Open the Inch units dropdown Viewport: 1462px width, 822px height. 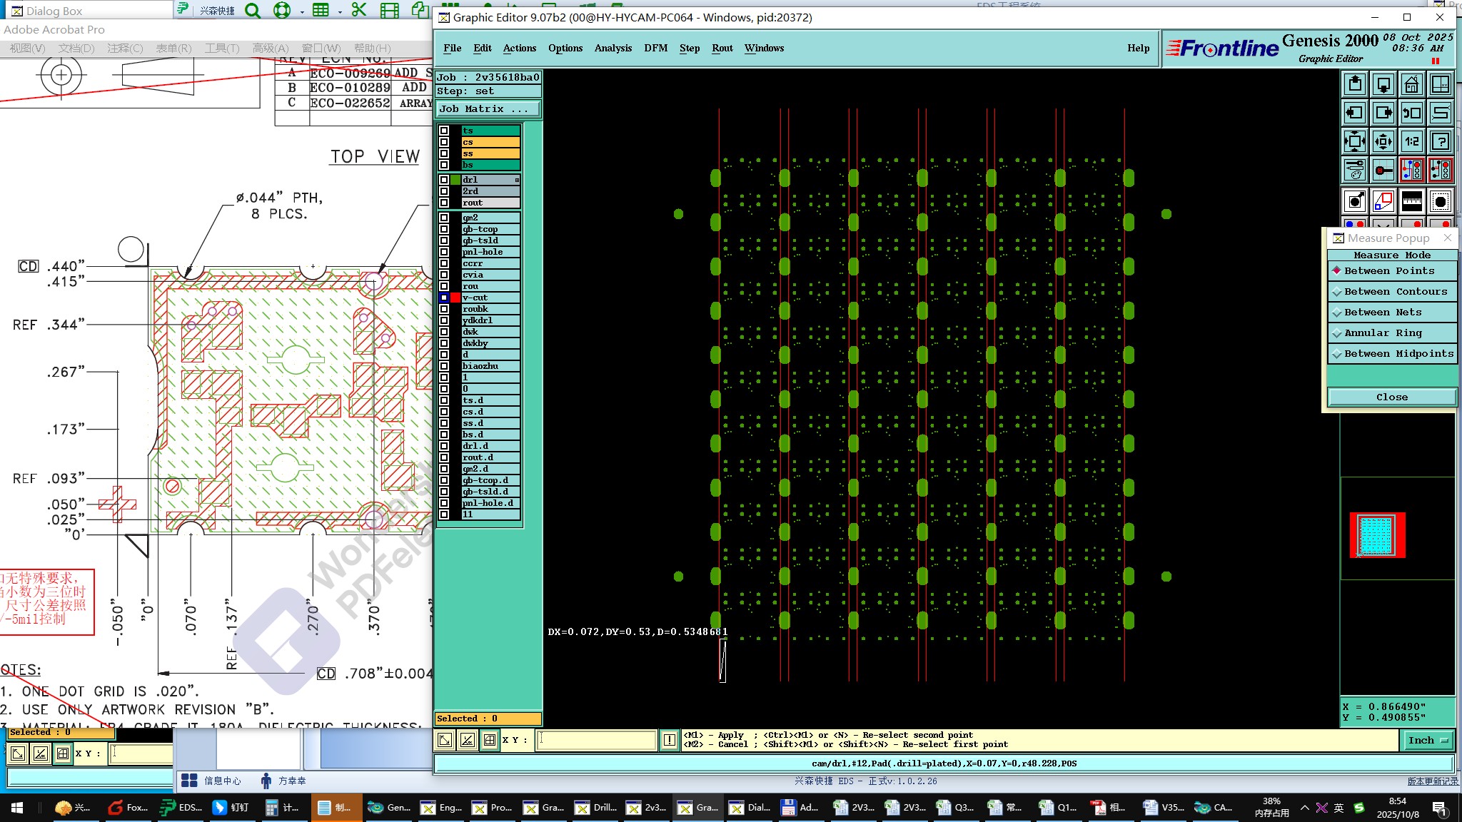[1426, 741]
